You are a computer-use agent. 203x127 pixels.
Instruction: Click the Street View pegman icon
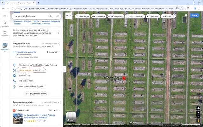click(x=198, y=121)
